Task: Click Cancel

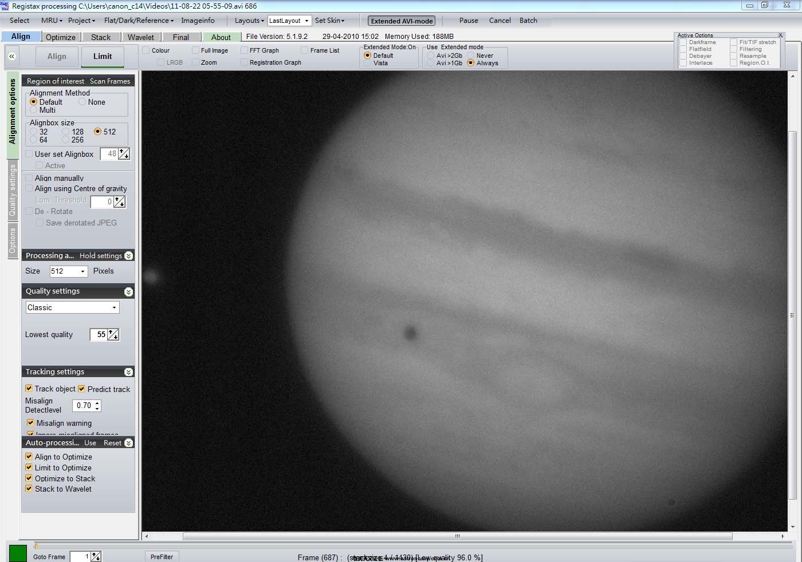Action: coord(500,20)
